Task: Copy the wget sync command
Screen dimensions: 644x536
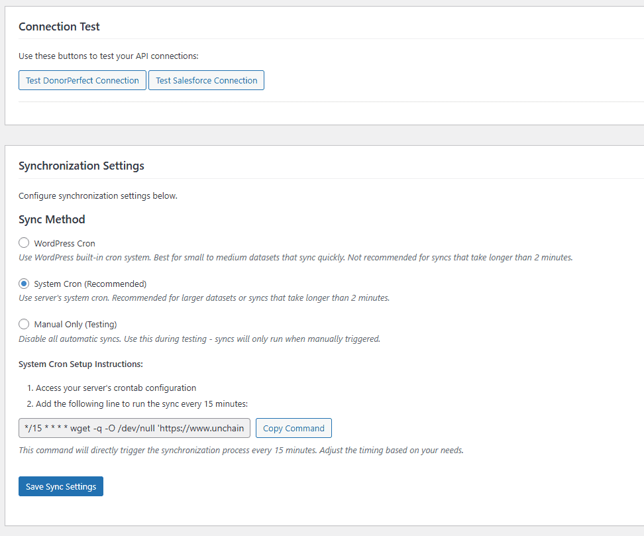Action: [x=294, y=427]
